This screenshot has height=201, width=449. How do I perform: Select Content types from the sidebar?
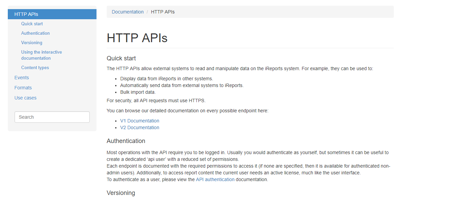[x=35, y=67]
